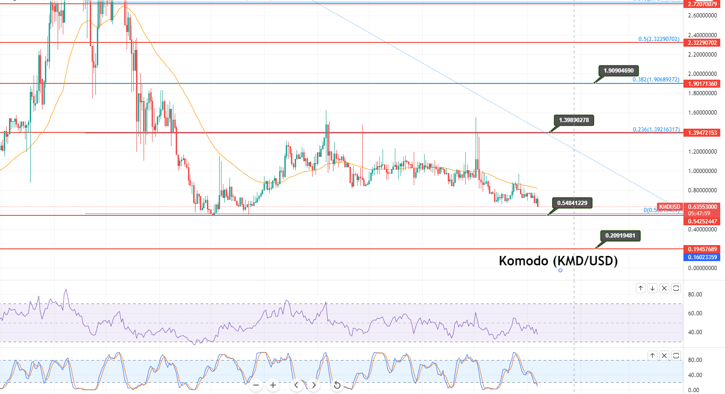The image size is (725, 394).
Task: Select the 0.382(1.90689272) Fibonacci level label
Action: click(656, 80)
